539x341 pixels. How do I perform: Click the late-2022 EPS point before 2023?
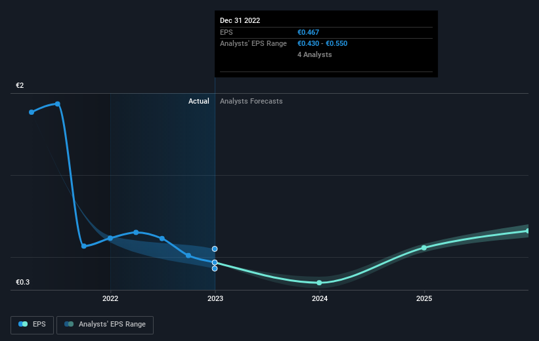tap(188, 255)
